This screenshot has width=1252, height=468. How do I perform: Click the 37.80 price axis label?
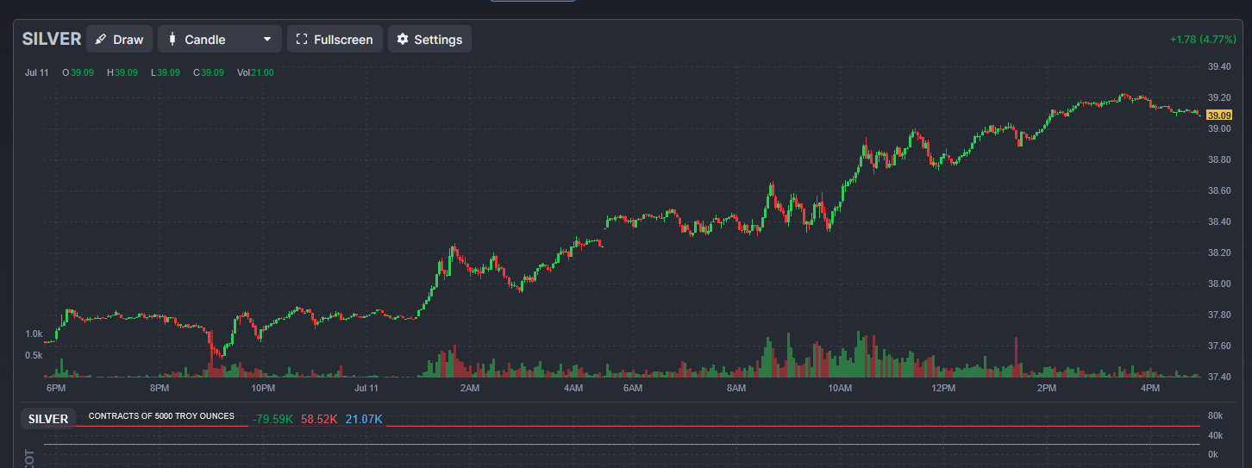[x=1219, y=315]
